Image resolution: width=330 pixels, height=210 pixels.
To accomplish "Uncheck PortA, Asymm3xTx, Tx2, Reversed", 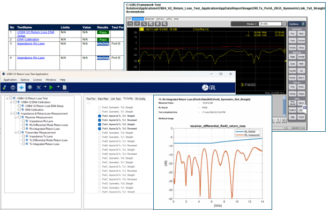I will coord(100,129).
